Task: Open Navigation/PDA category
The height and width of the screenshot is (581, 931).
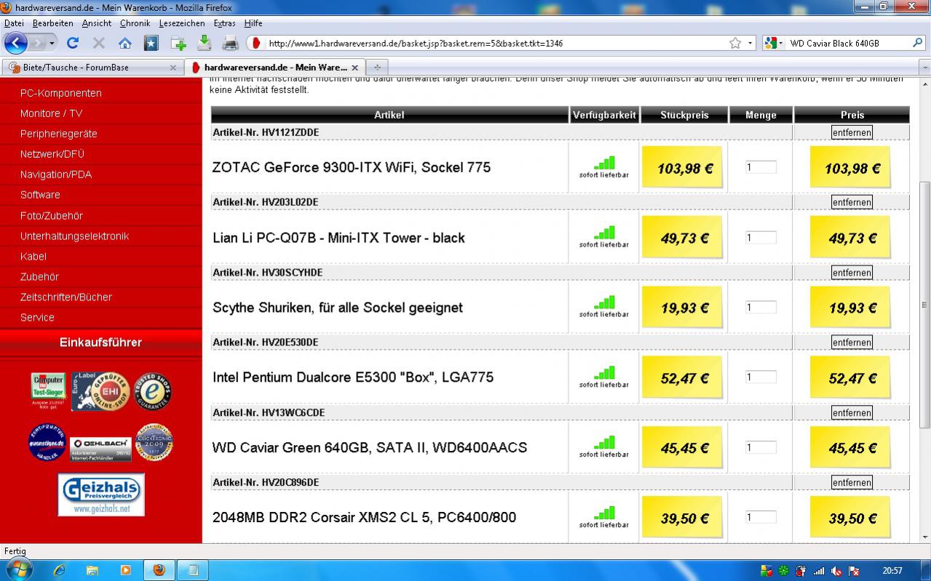Action: tap(56, 175)
